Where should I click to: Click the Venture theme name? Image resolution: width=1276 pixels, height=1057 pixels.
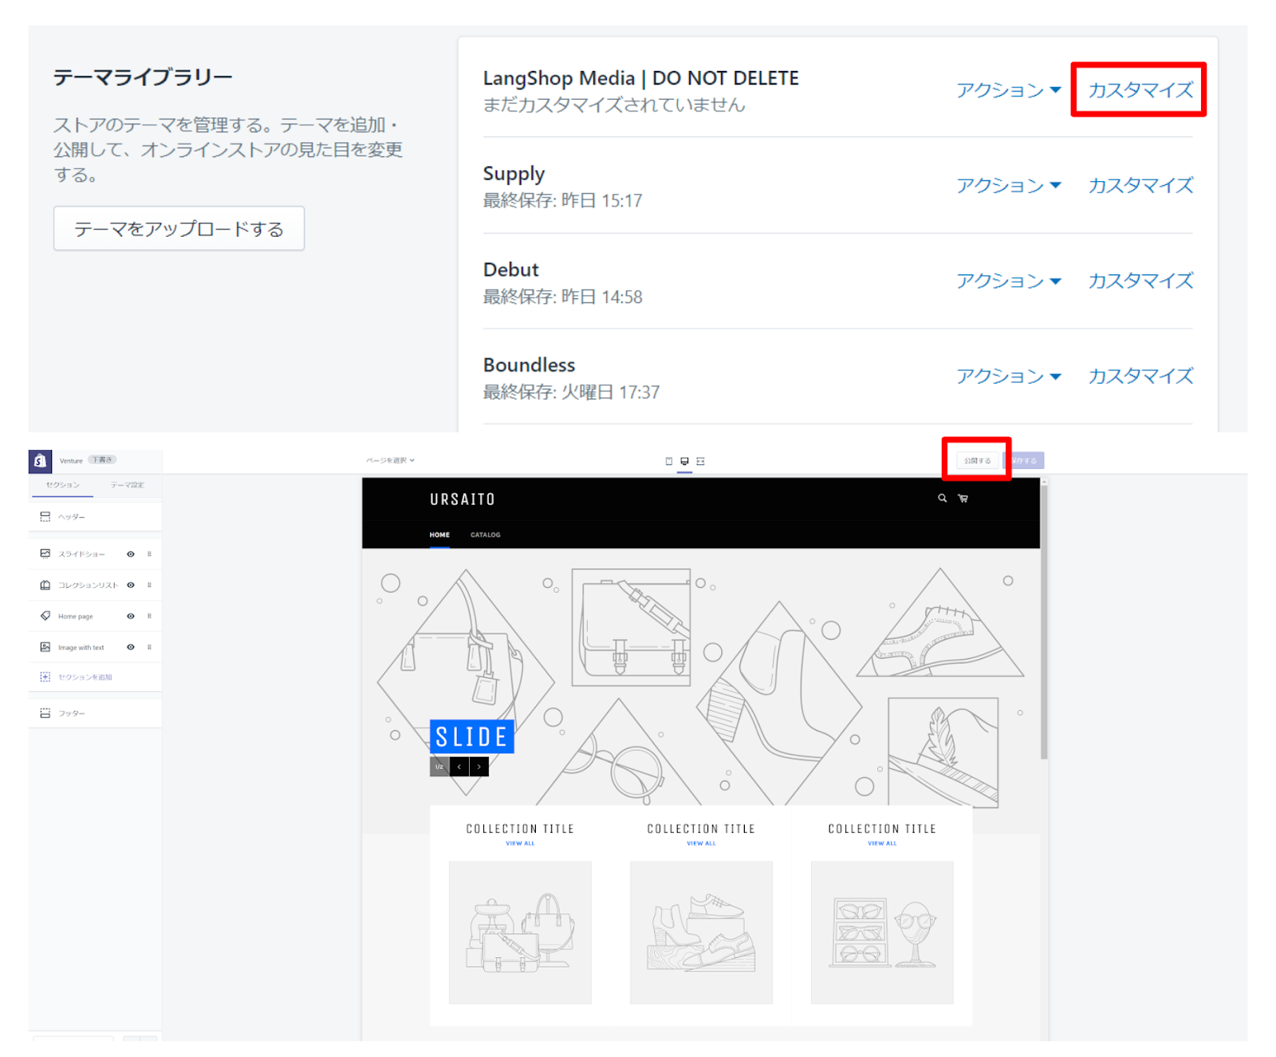click(x=71, y=460)
